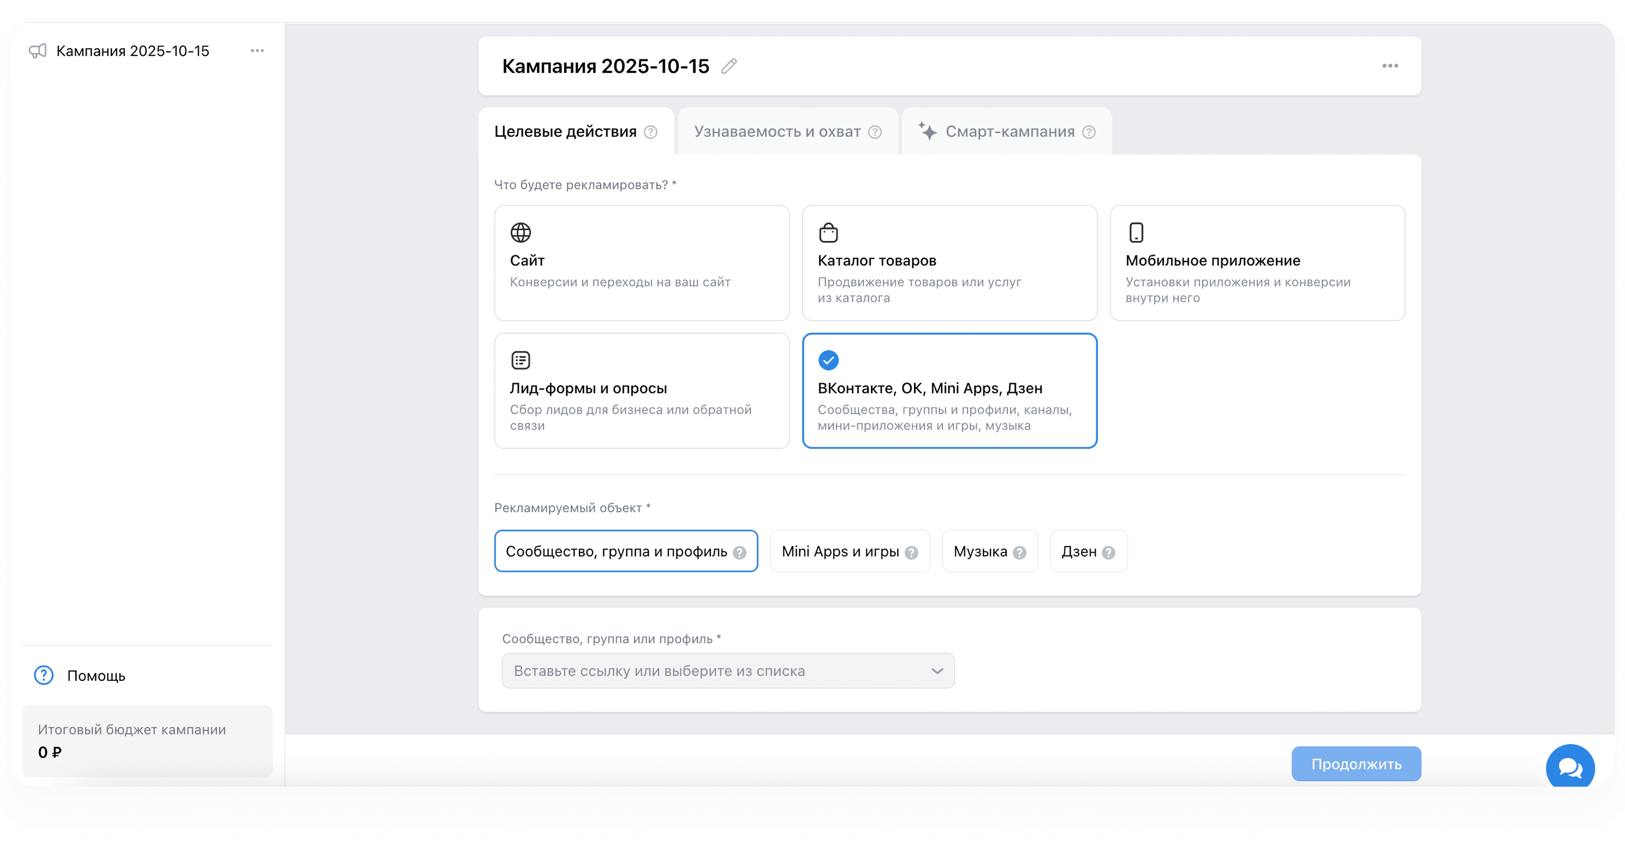Select Каталог товаров option card
This screenshot has width=1625, height=852.
(949, 263)
